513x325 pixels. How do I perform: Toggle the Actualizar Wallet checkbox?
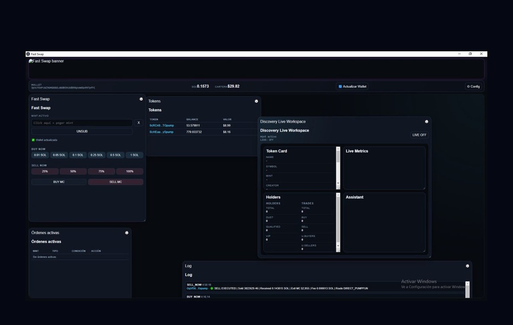tap(340, 86)
